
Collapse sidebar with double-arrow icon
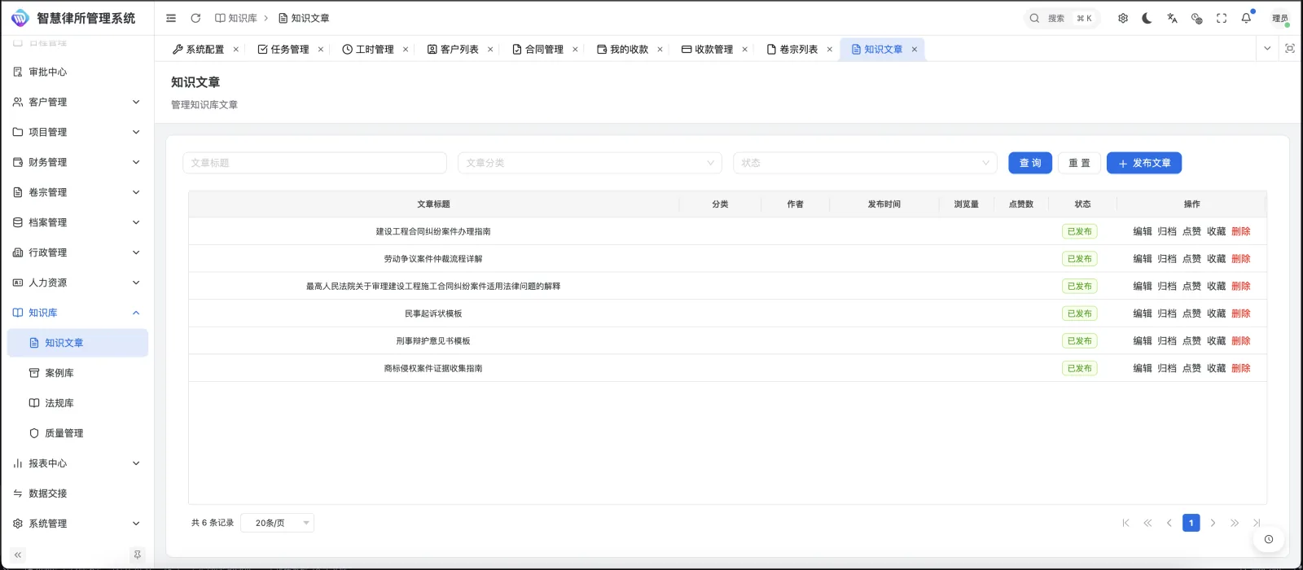coord(17,555)
